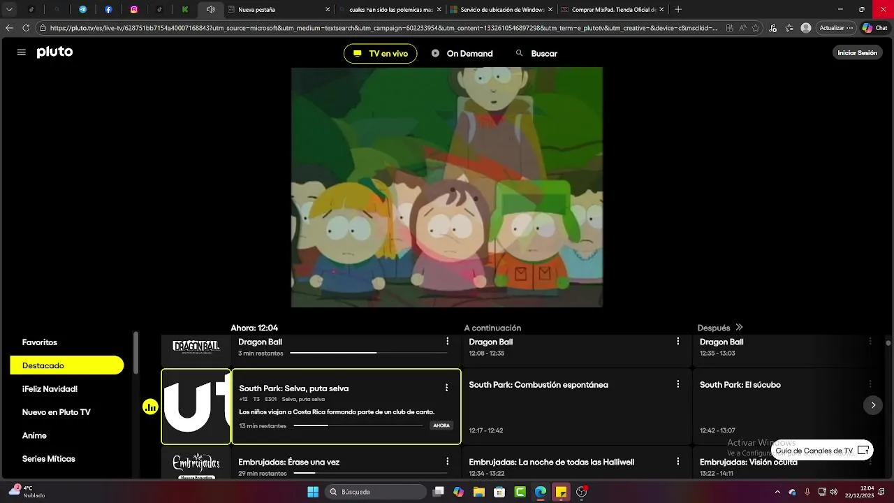Click the South Park video player
The image size is (894, 503).
click(447, 187)
